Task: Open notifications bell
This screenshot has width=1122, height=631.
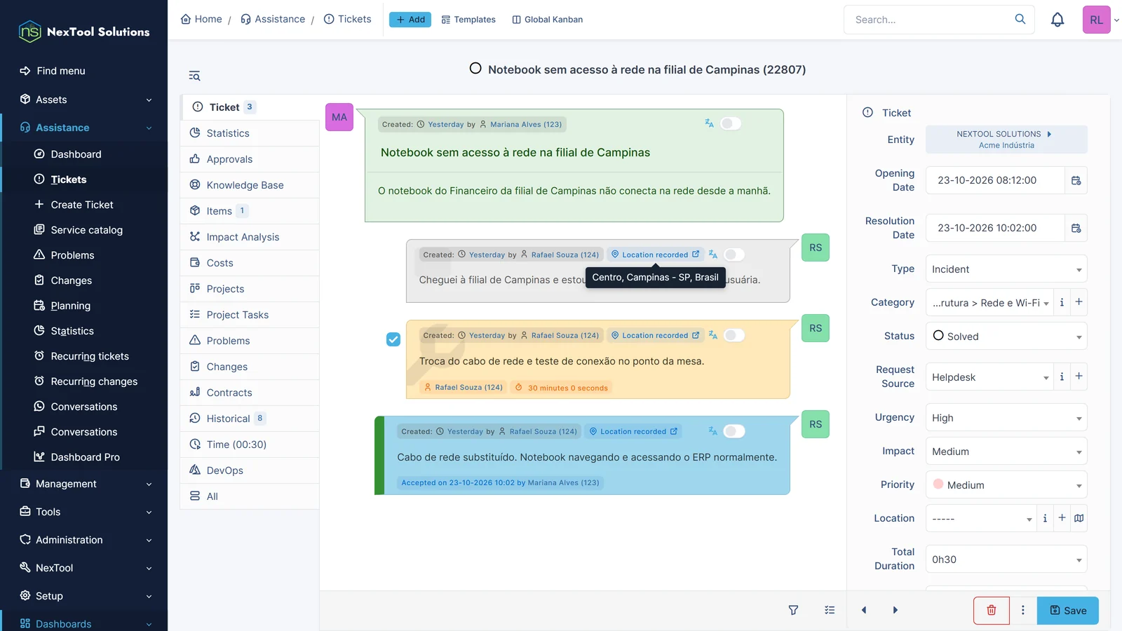Action: [x=1057, y=20]
